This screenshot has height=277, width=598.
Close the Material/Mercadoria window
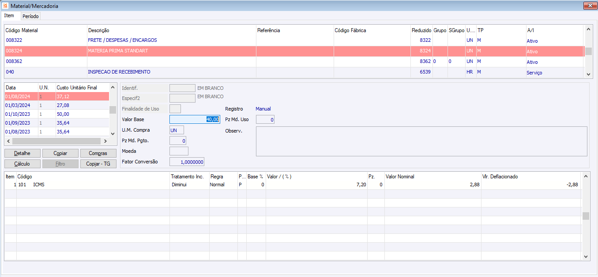tap(590, 6)
